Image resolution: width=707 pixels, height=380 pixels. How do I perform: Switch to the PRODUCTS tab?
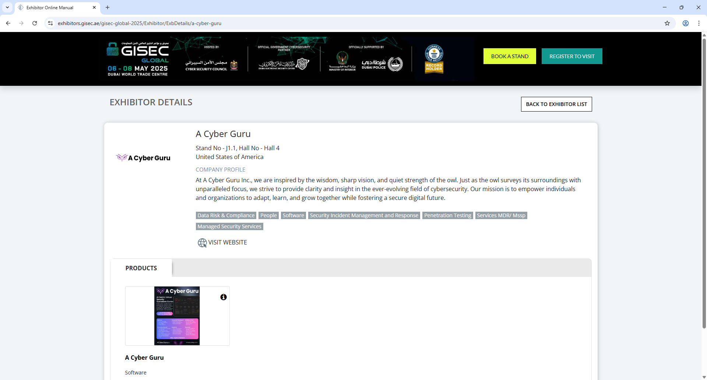click(141, 268)
